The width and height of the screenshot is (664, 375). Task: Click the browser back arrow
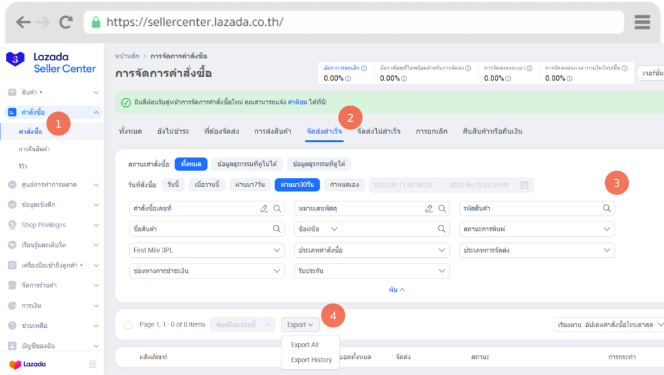(23, 22)
